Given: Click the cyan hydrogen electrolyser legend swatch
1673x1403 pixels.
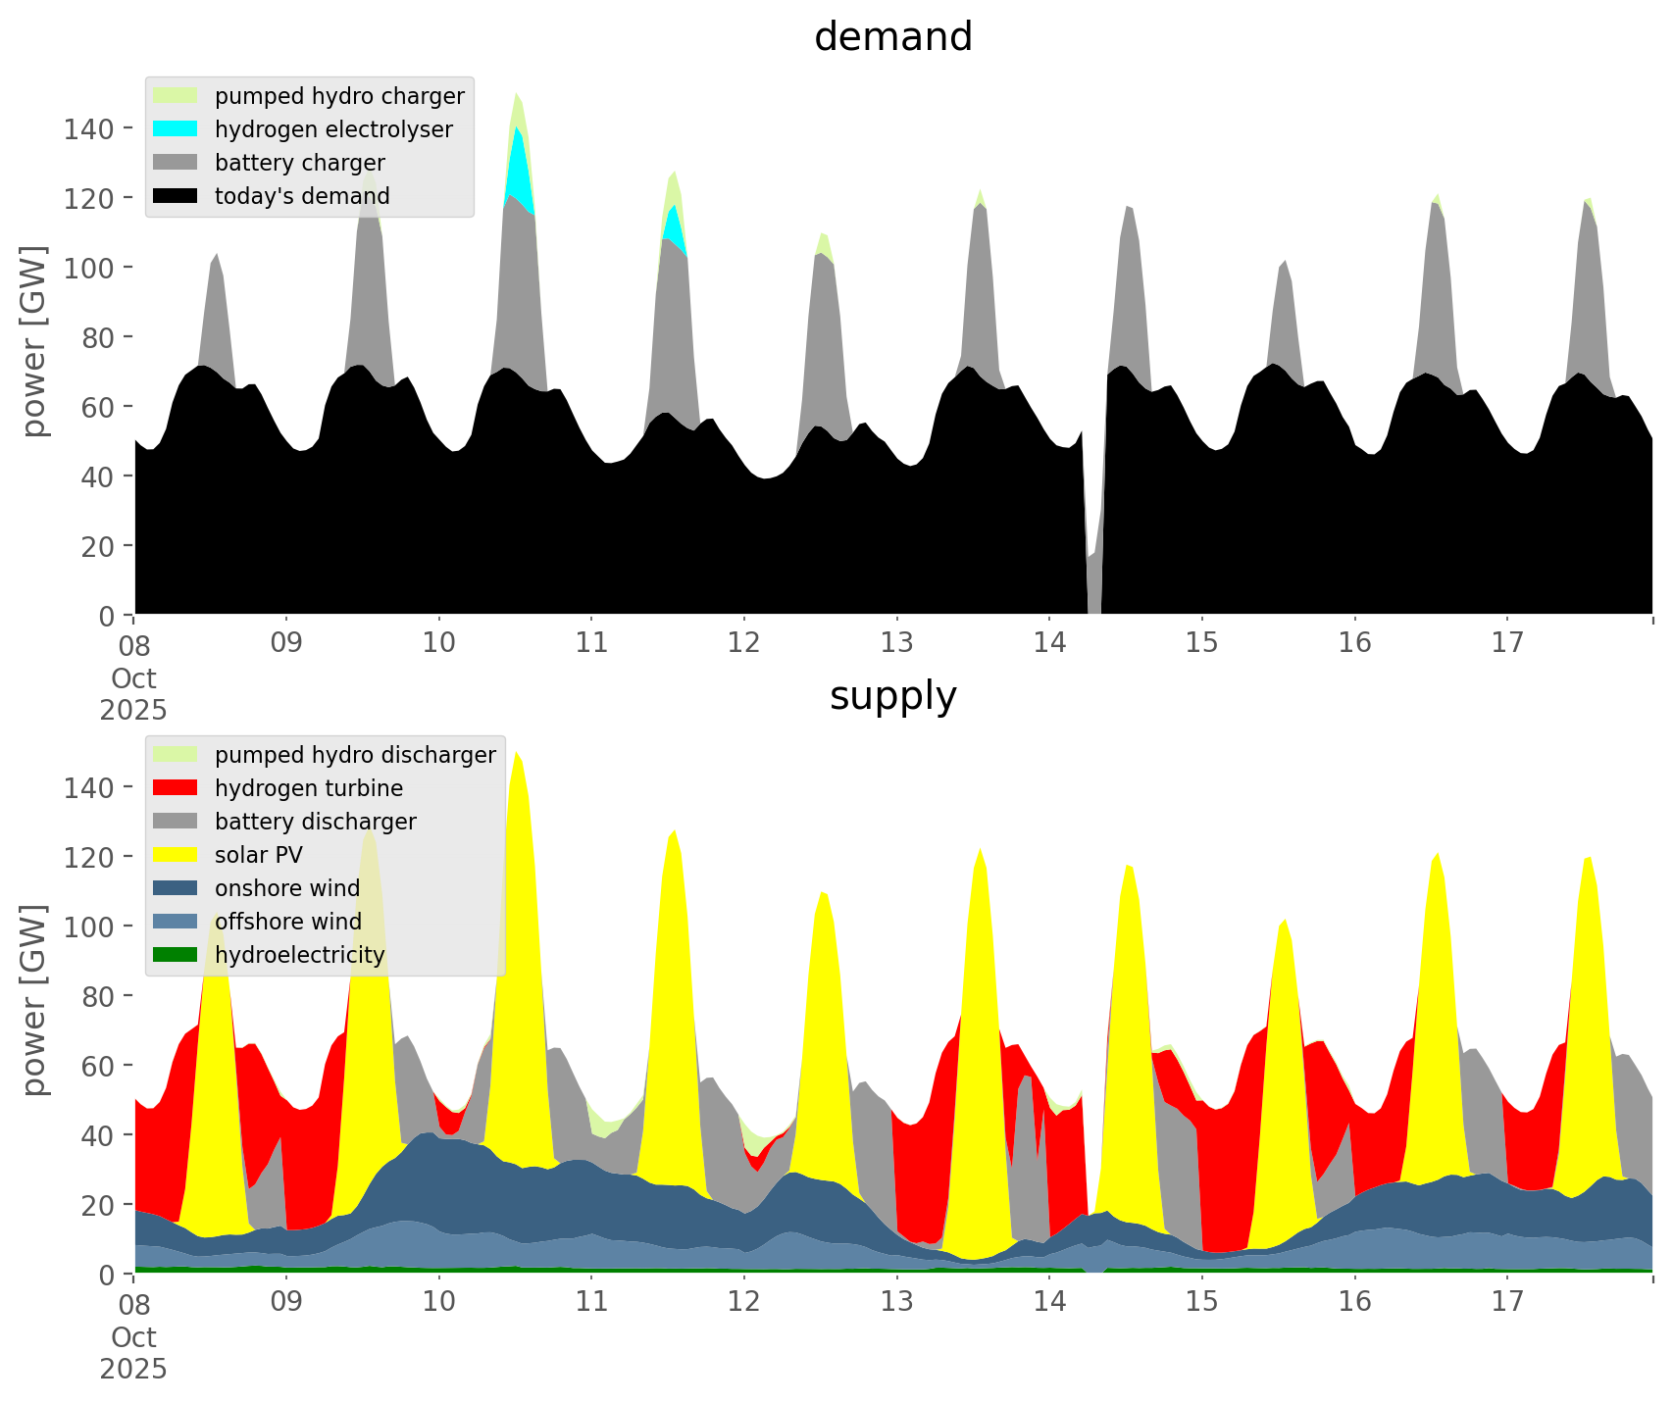Looking at the screenshot, I should 176,129.
